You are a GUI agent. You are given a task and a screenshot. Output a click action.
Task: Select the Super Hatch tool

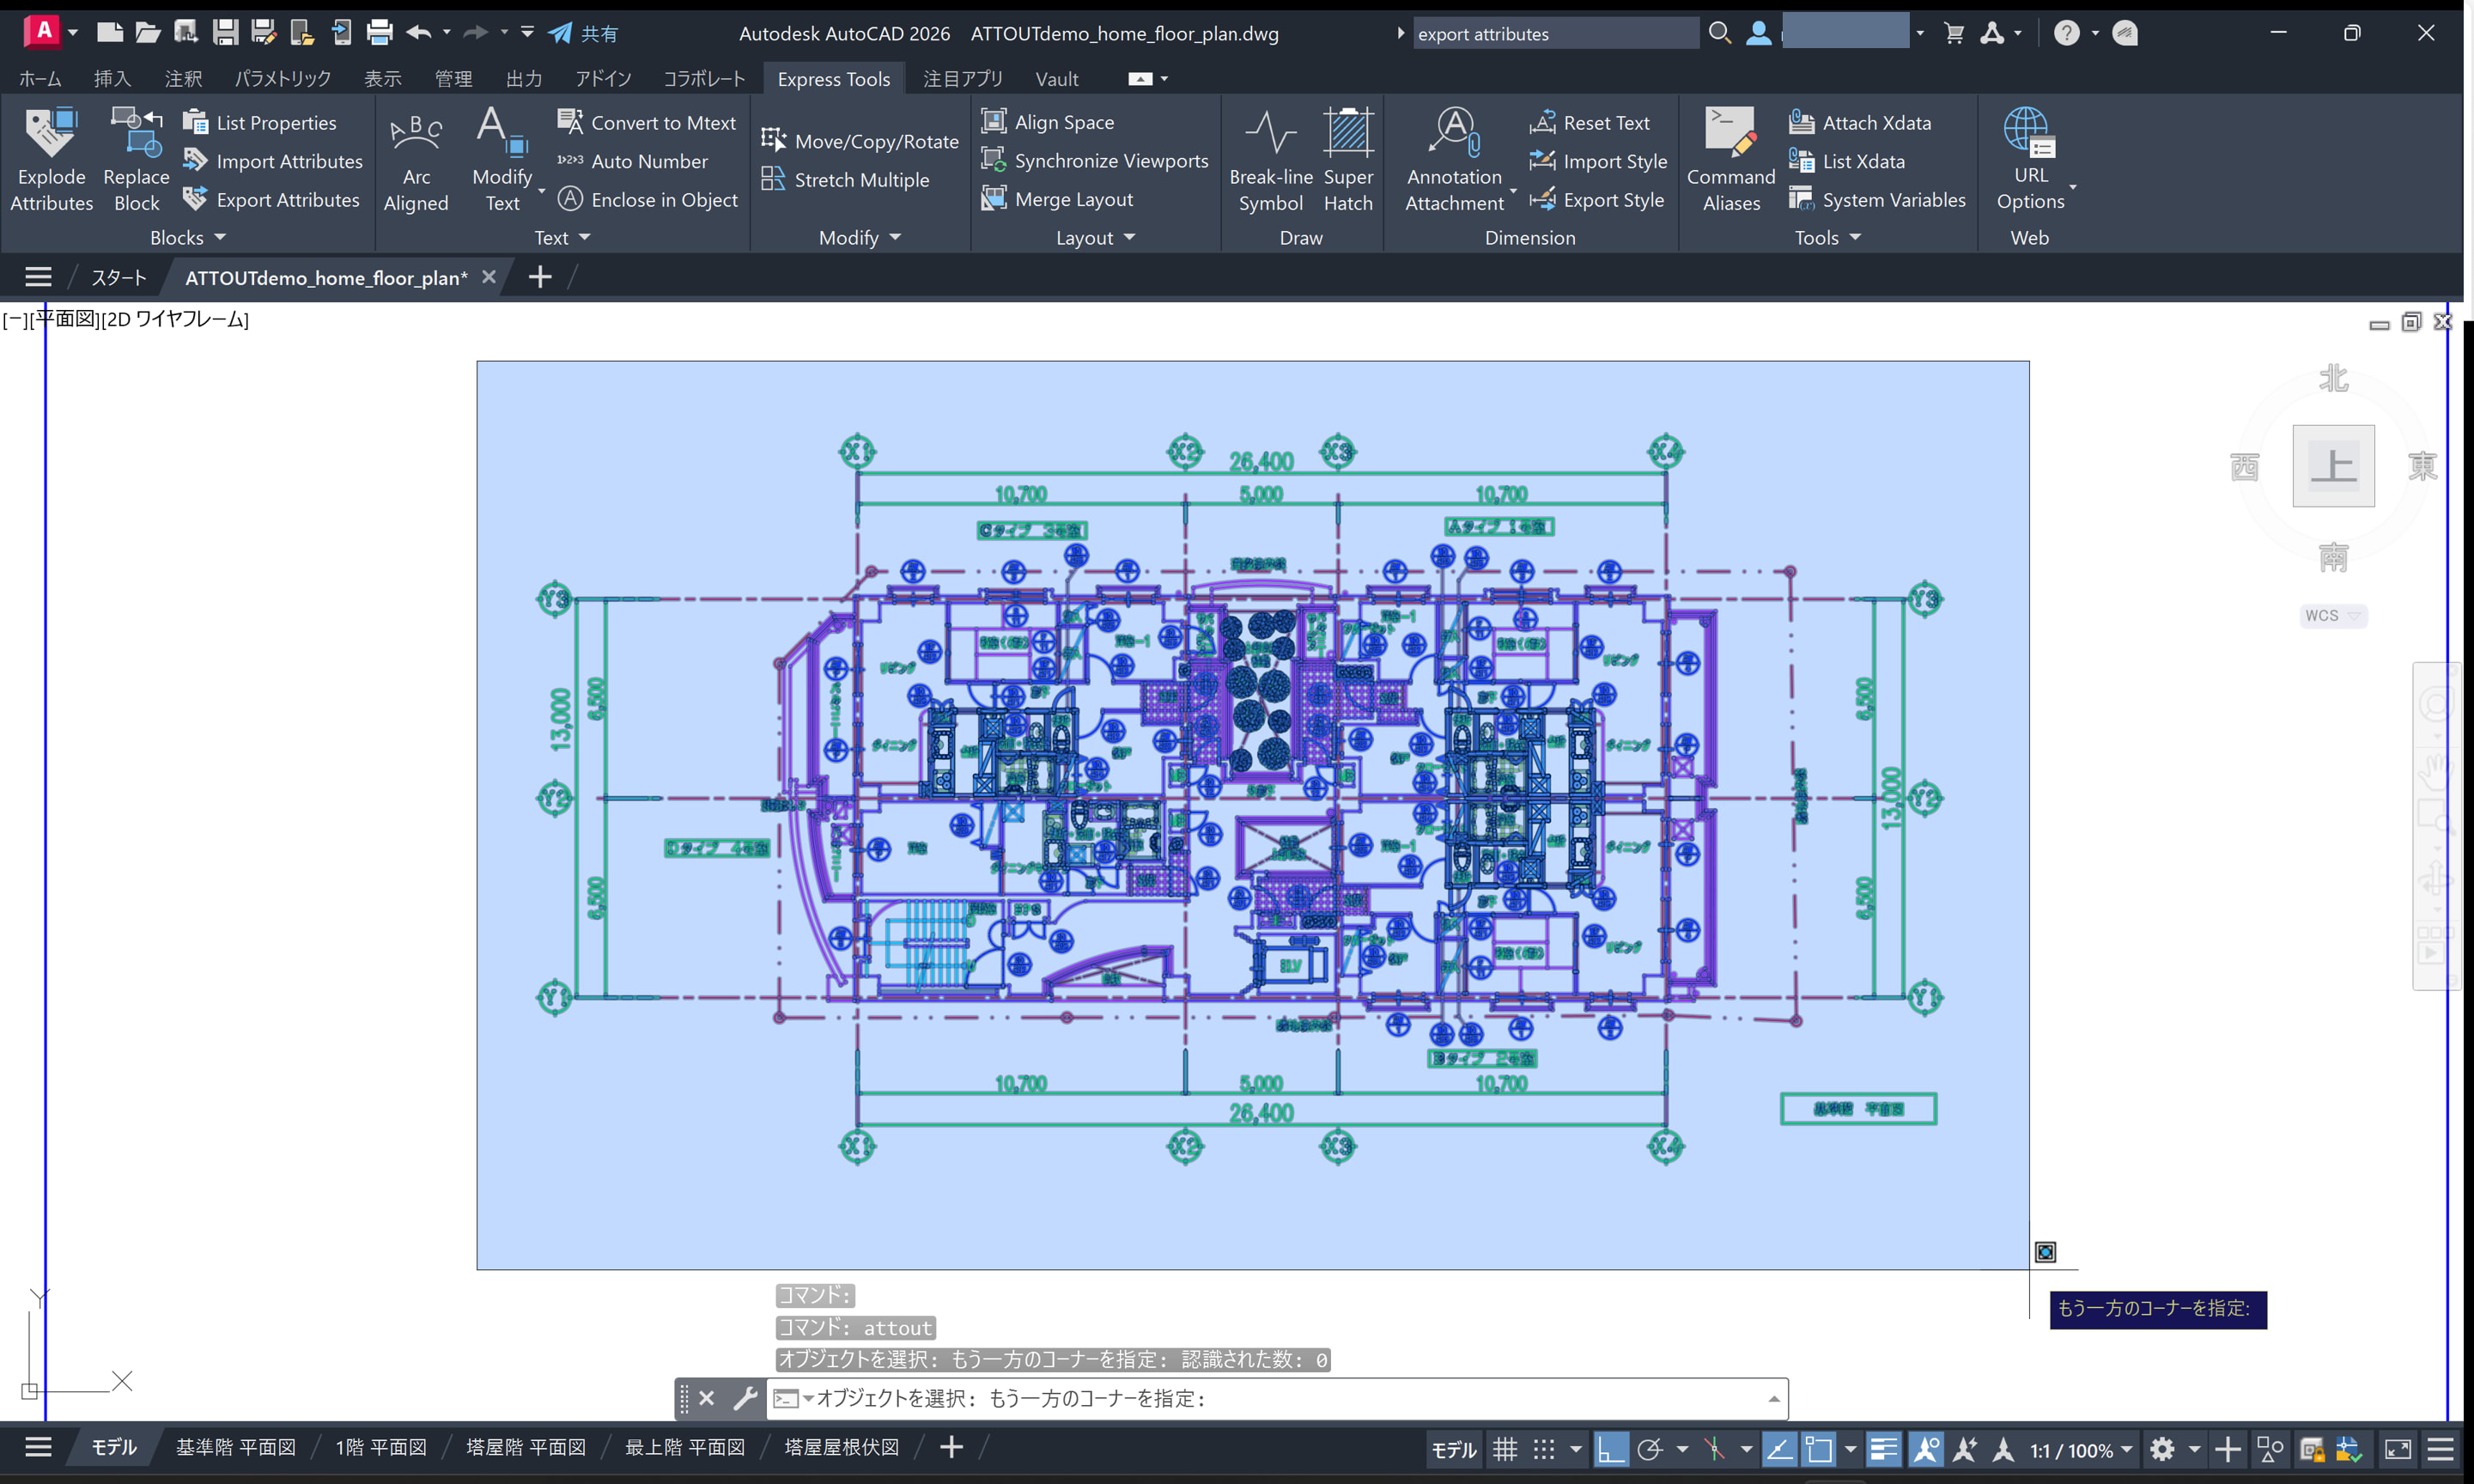tap(1347, 160)
